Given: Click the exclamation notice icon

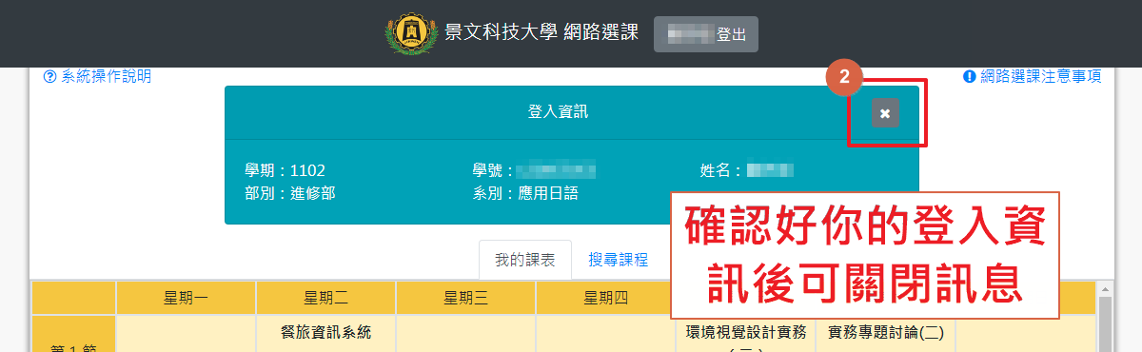Looking at the screenshot, I should coord(970,77).
